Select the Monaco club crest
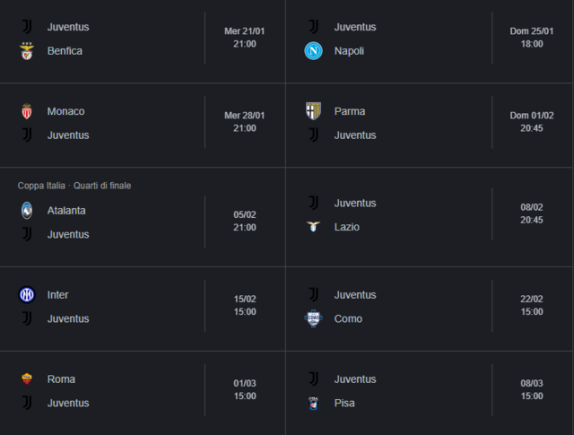574x435 pixels. (27, 111)
